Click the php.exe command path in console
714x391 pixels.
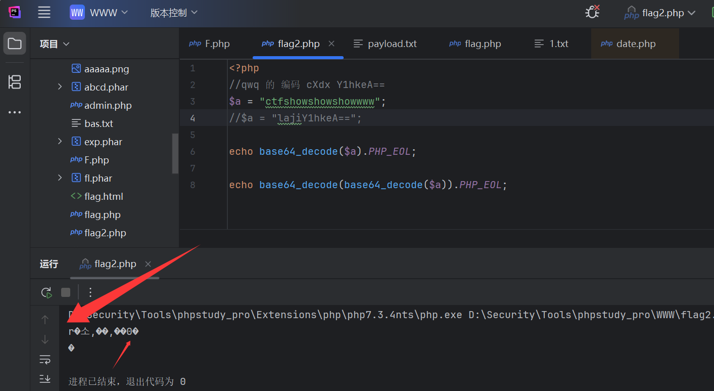(x=265, y=315)
